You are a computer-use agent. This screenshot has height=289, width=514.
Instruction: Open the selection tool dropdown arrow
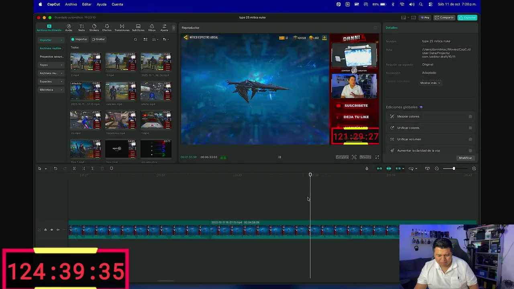tap(46, 169)
